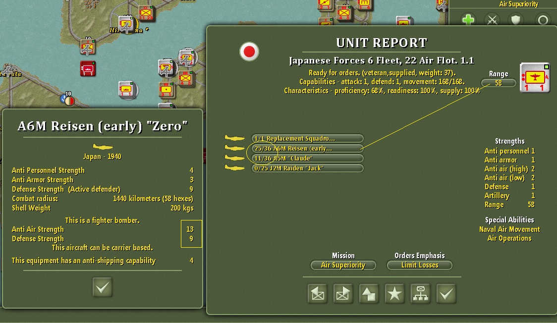Click the plane icon beside A5M Claude row
Viewport: 557px width, 323px height.
[x=235, y=158]
